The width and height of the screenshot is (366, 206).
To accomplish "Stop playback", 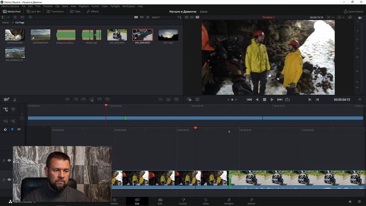I will 264,100.
